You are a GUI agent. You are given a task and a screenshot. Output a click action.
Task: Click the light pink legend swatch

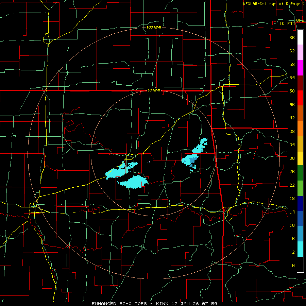pyautogui.click(x=300, y=52)
